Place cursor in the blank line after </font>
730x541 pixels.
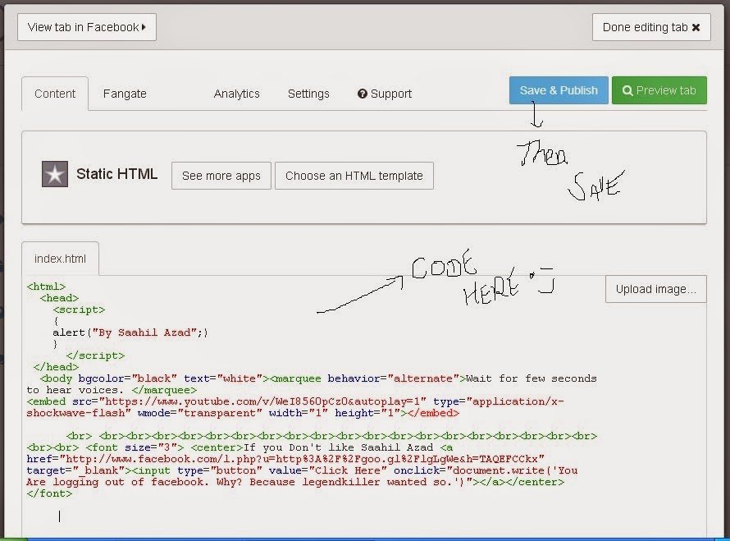[x=60, y=516]
